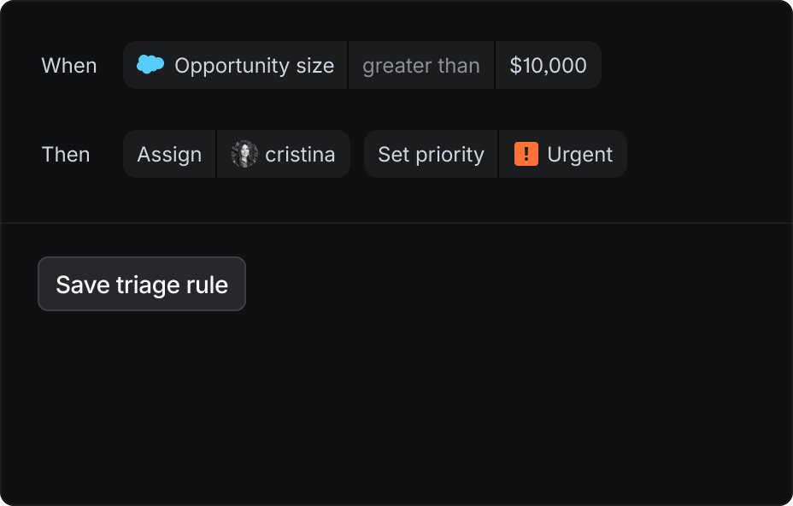Click the Salesforce cloud icon
Viewport: 793px width, 506px height.
click(x=150, y=65)
